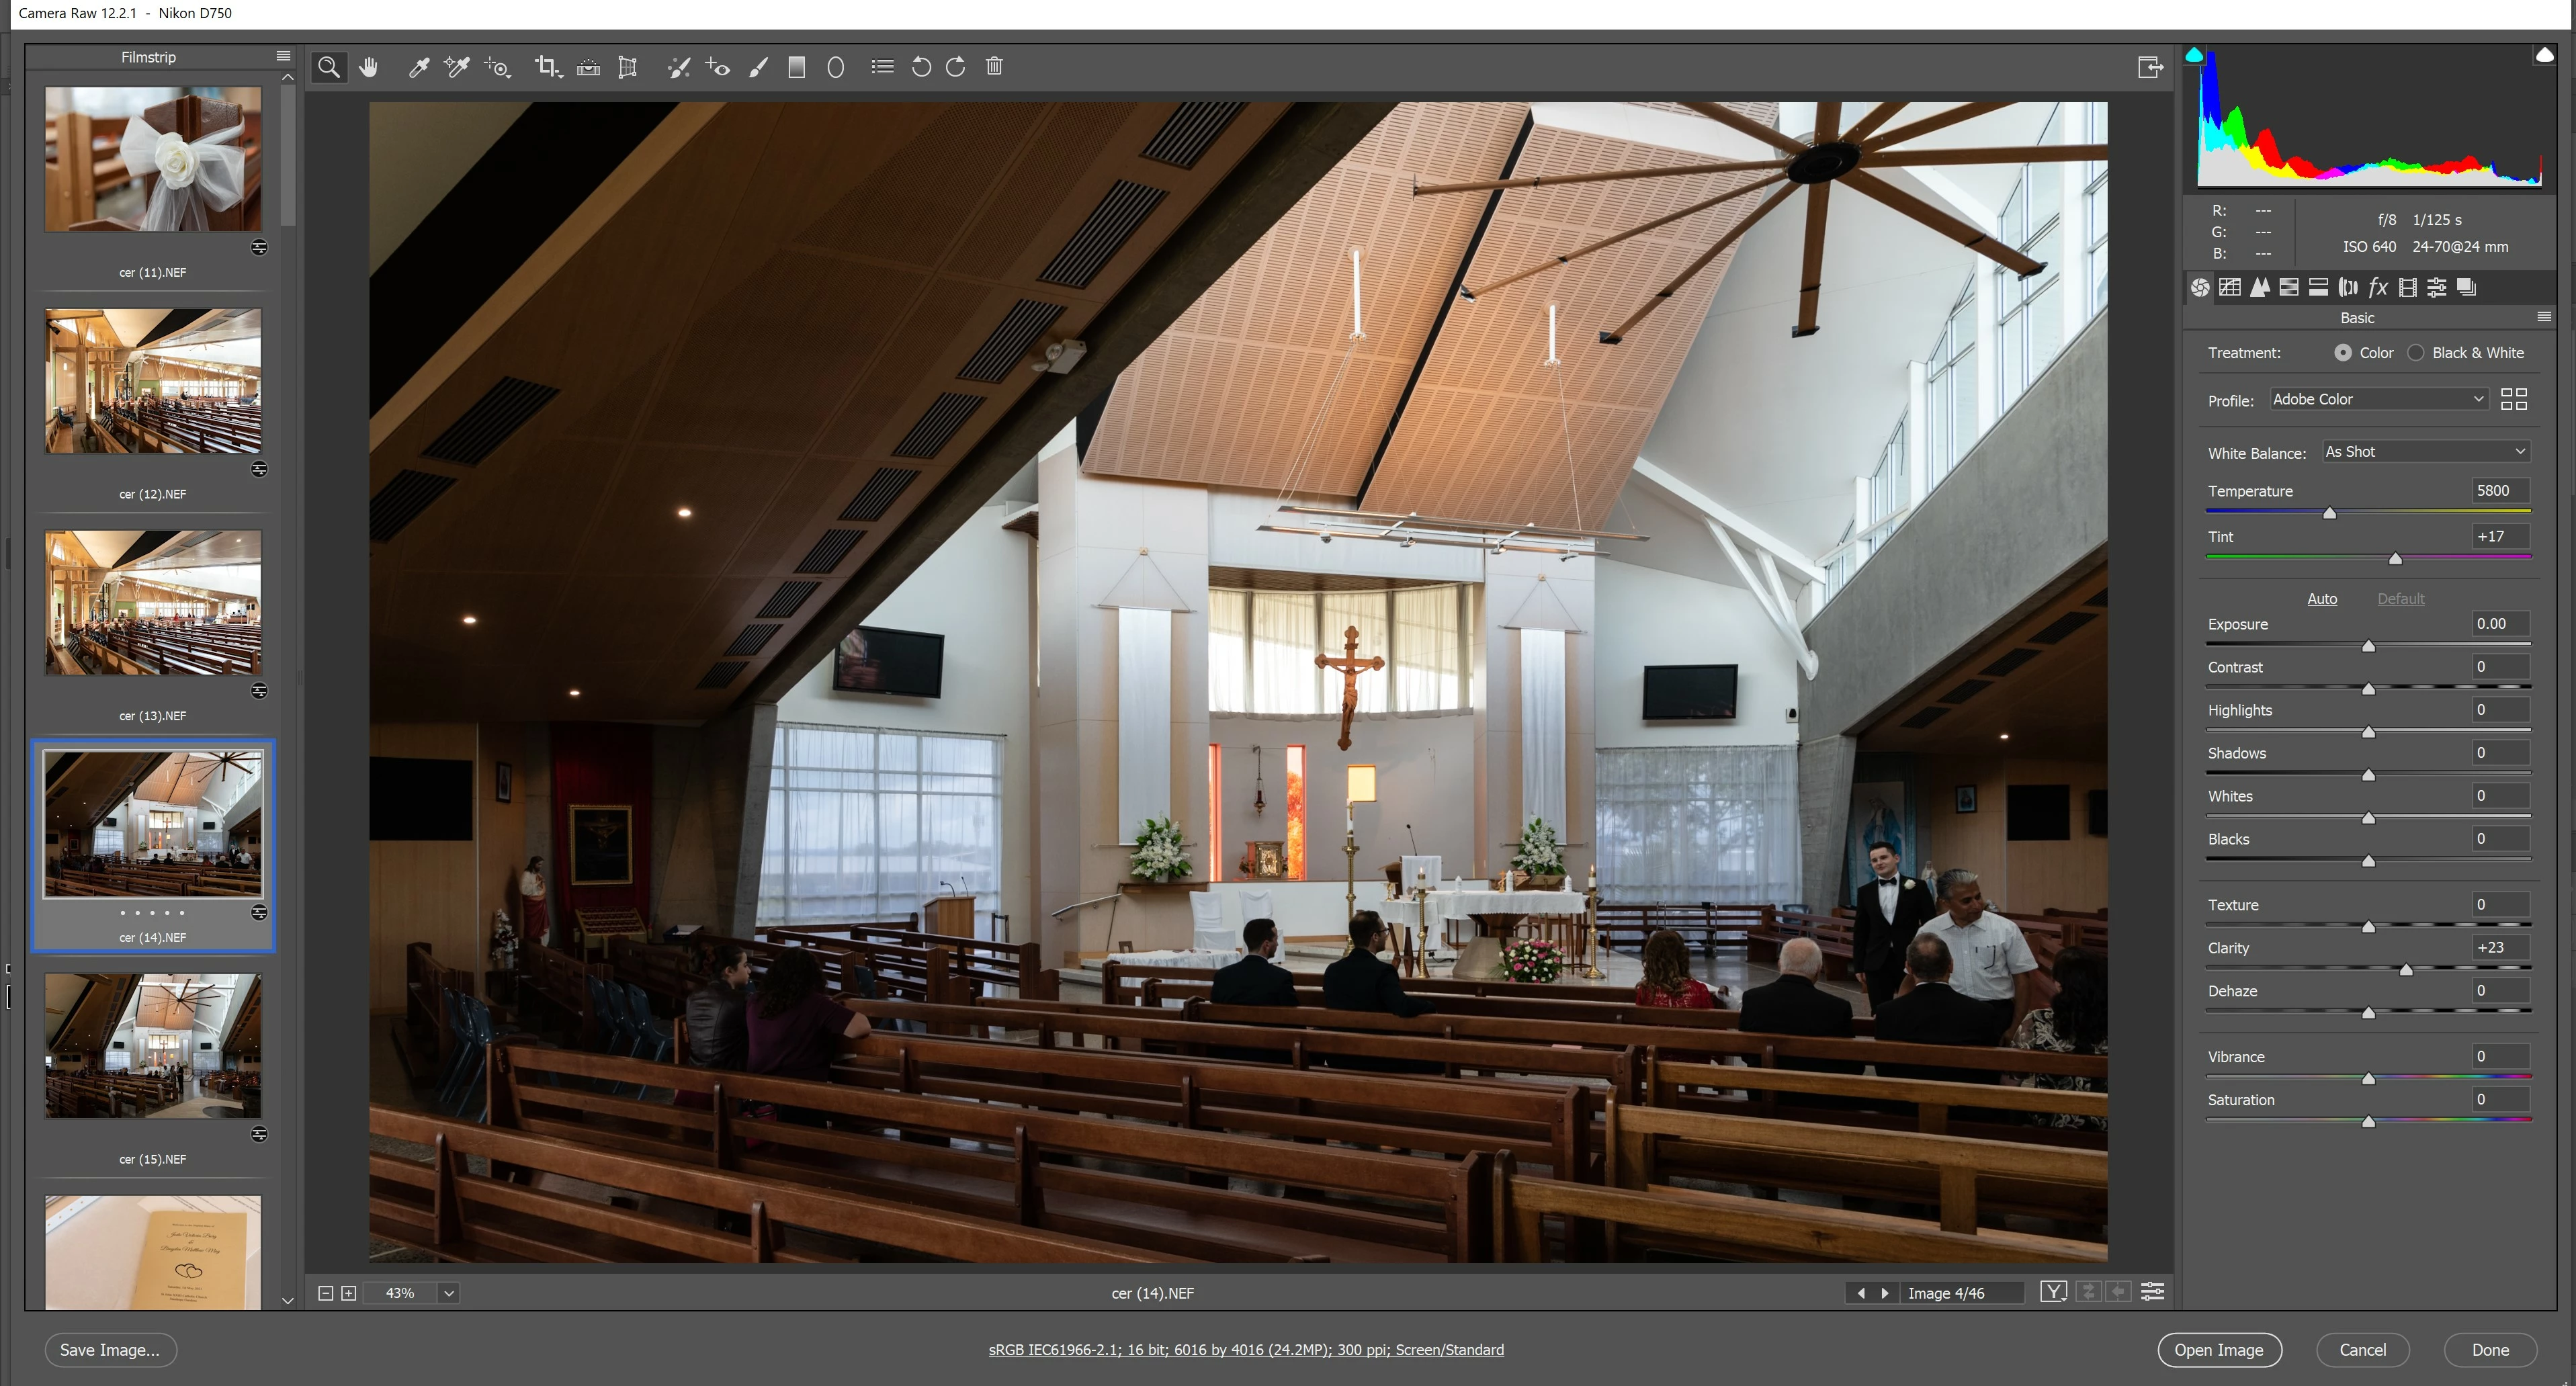Open the Tone Curve panel tab

2230,288
